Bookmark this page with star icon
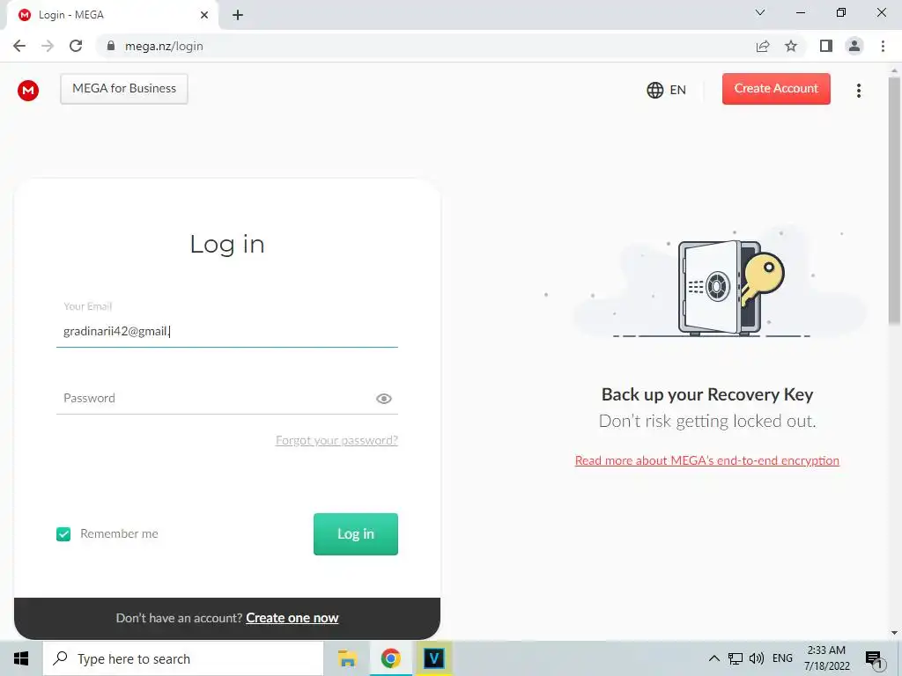 [791, 46]
